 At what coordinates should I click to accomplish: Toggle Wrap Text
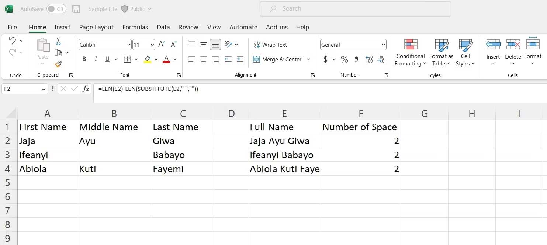[270, 45]
